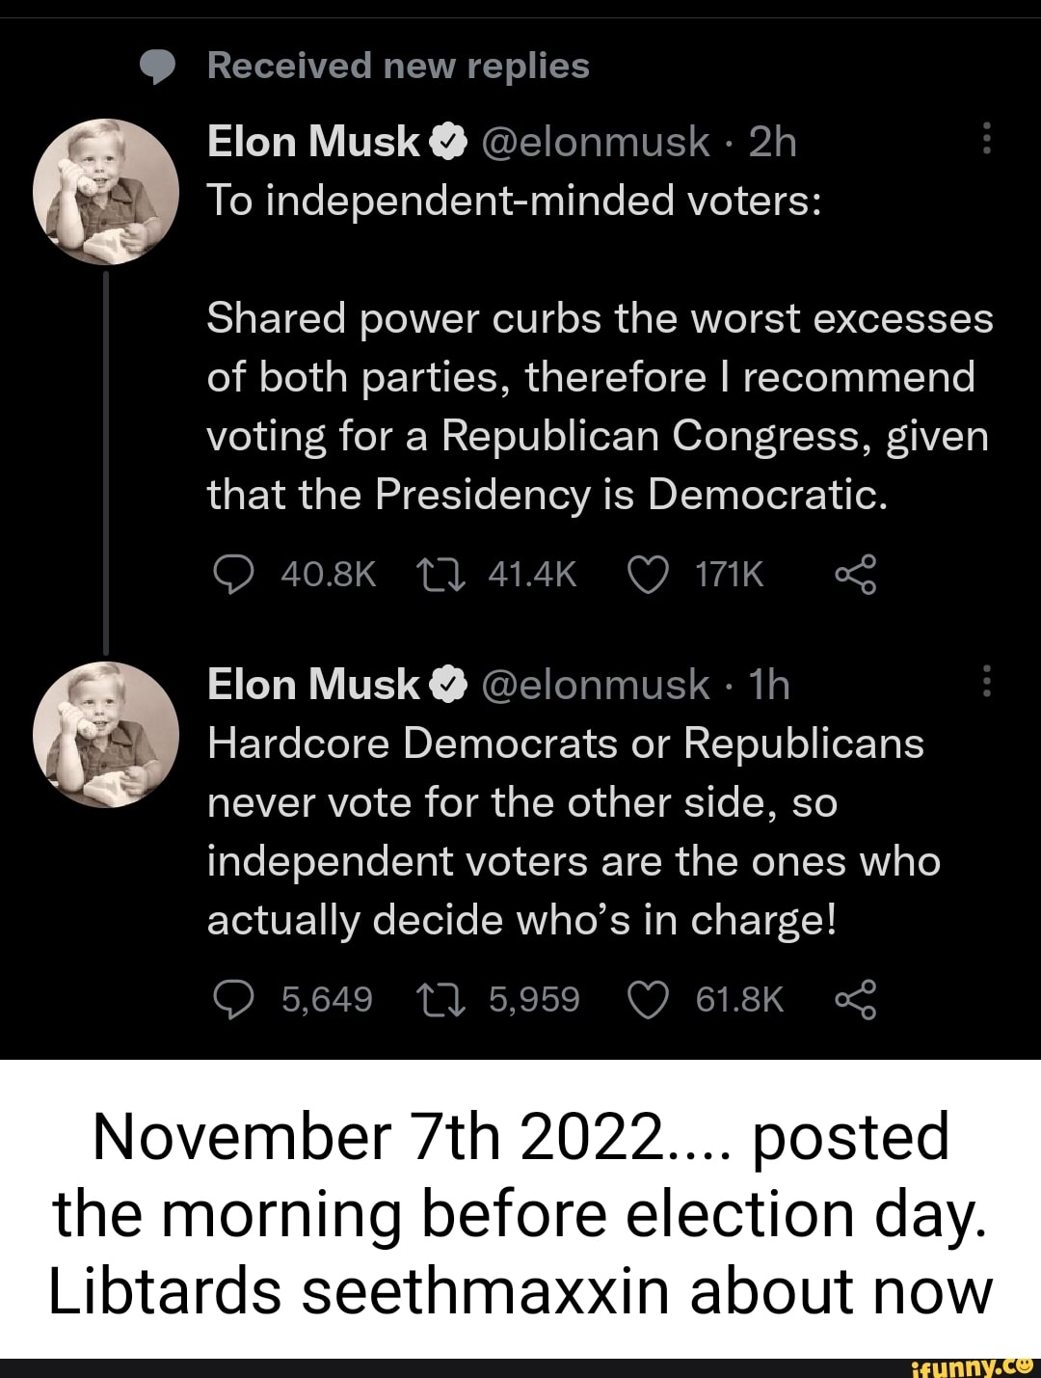This screenshot has height=1378, width=1041.
Task: Open Elon Musk name on first tweet
Action: tap(313, 142)
